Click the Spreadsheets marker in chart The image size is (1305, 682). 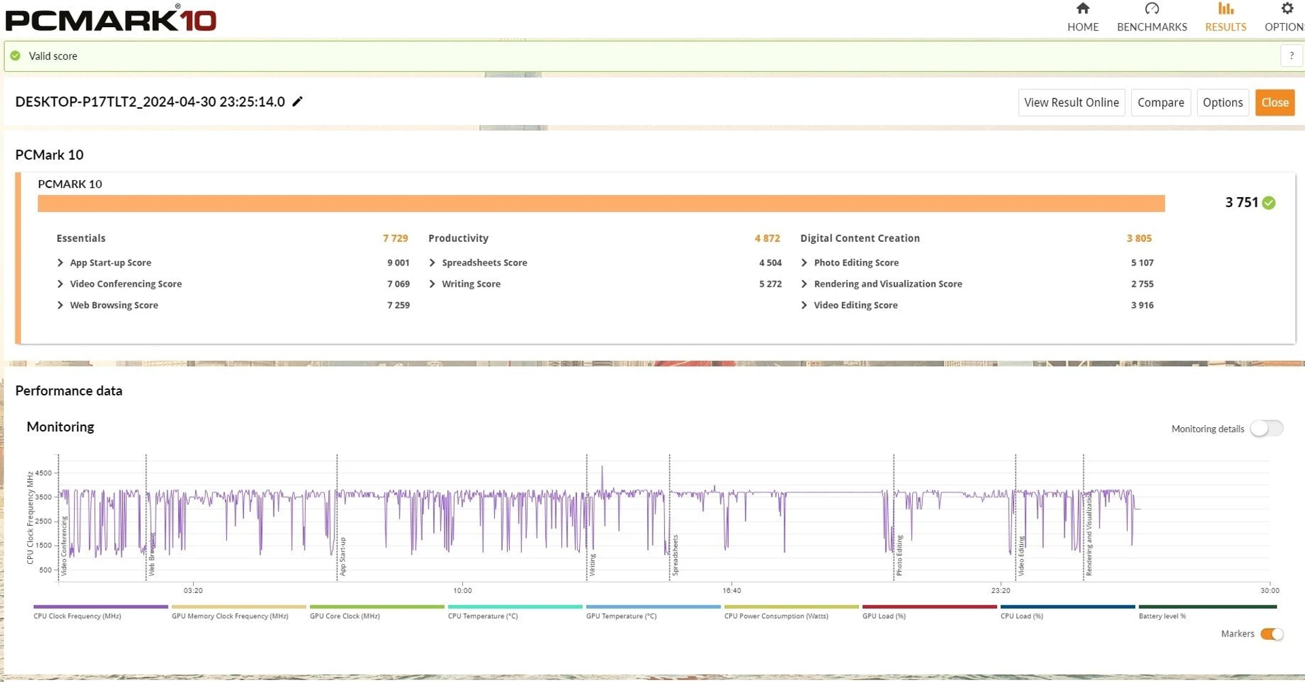(675, 556)
